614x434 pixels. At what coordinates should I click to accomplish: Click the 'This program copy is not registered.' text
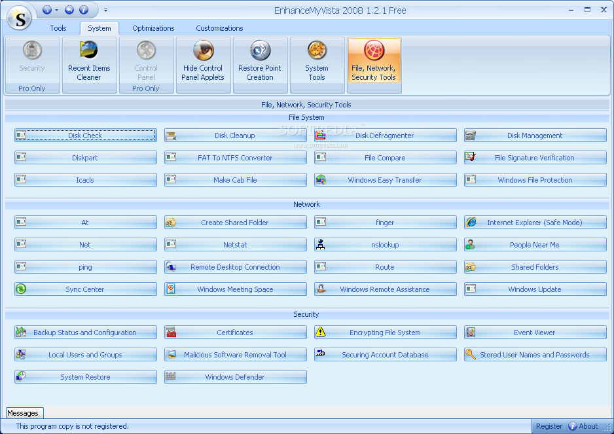click(x=73, y=426)
